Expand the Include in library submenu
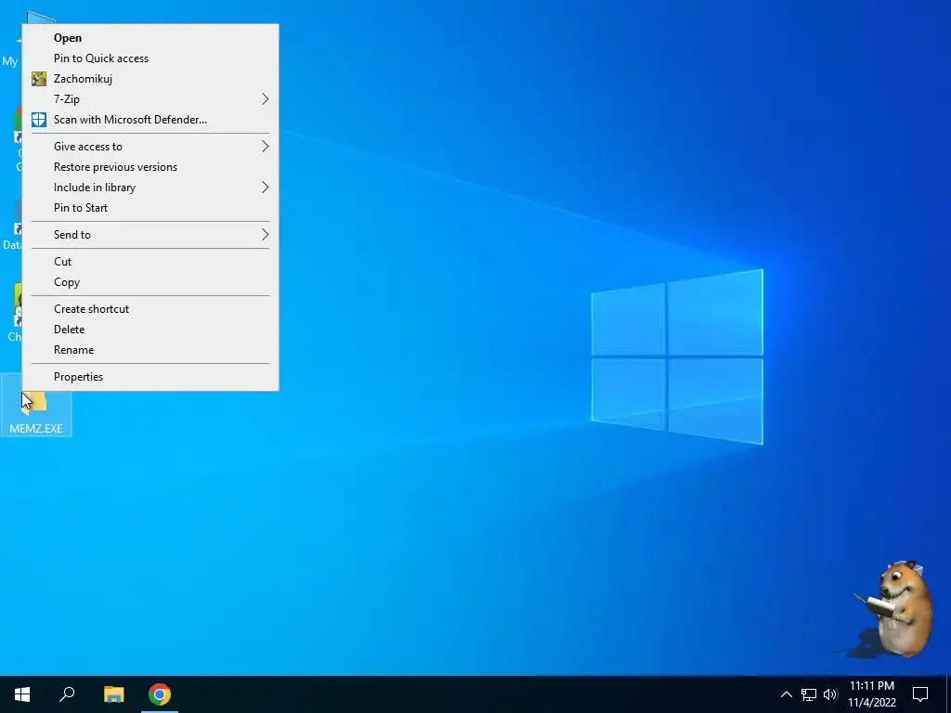The width and height of the screenshot is (951, 713). pyautogui.click(x=150, y=188)
